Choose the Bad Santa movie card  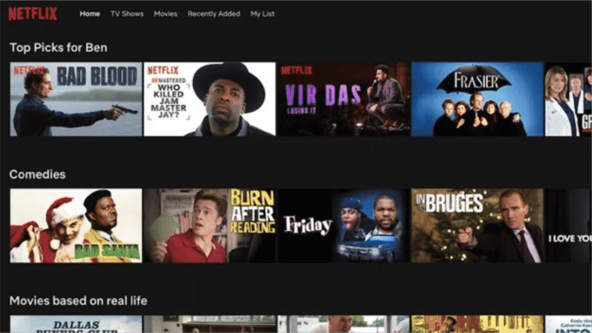76,226
